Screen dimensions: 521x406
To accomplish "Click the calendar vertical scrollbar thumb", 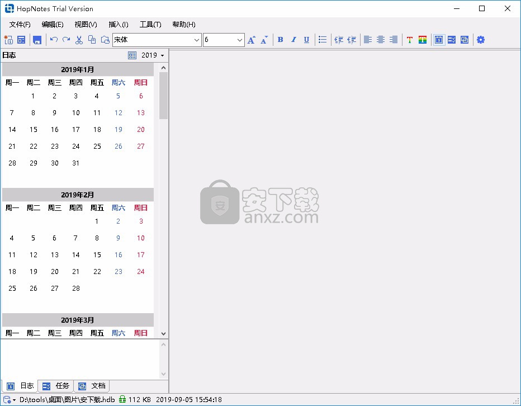I will (x=163, y=96).
